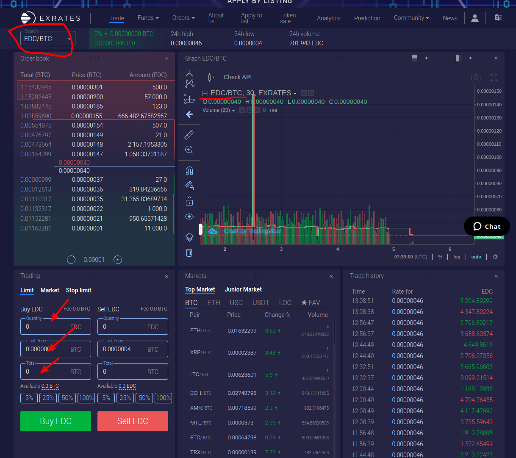Toggle lock all drawing tools padlock
The height and width of the screenshot is (458, 516).
[189, 201]
